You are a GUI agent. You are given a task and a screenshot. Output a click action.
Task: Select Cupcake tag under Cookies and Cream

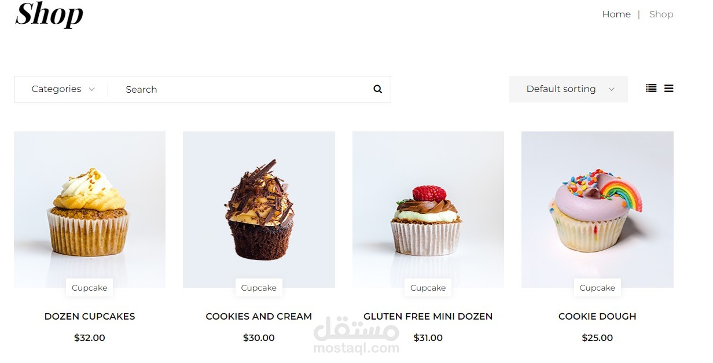click(259, 288)
